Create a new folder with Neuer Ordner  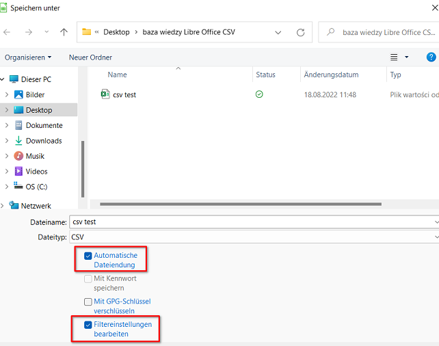coord(90,57)
